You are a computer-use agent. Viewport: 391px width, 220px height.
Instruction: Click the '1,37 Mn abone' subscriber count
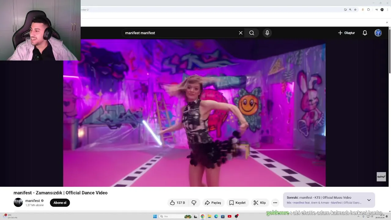pyautogui.click(x=35, y=205)
